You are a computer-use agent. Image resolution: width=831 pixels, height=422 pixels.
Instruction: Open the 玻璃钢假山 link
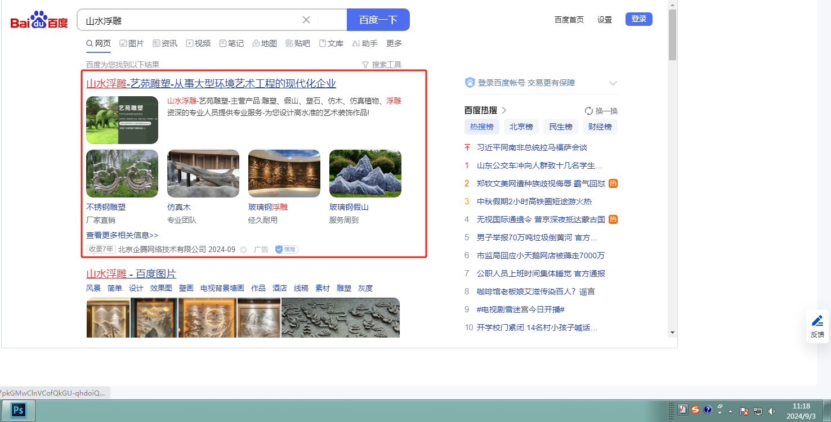349,207
